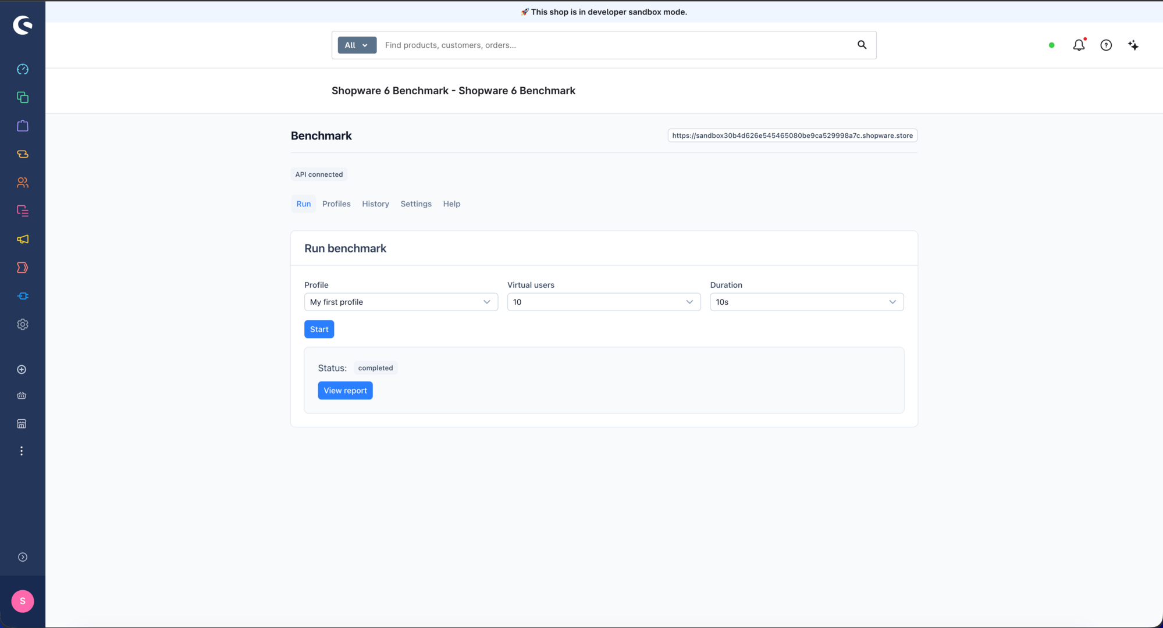Click the completed status badge
Image resolution: width=1163 pixels, height=628 pixels.
coord(375,368)
